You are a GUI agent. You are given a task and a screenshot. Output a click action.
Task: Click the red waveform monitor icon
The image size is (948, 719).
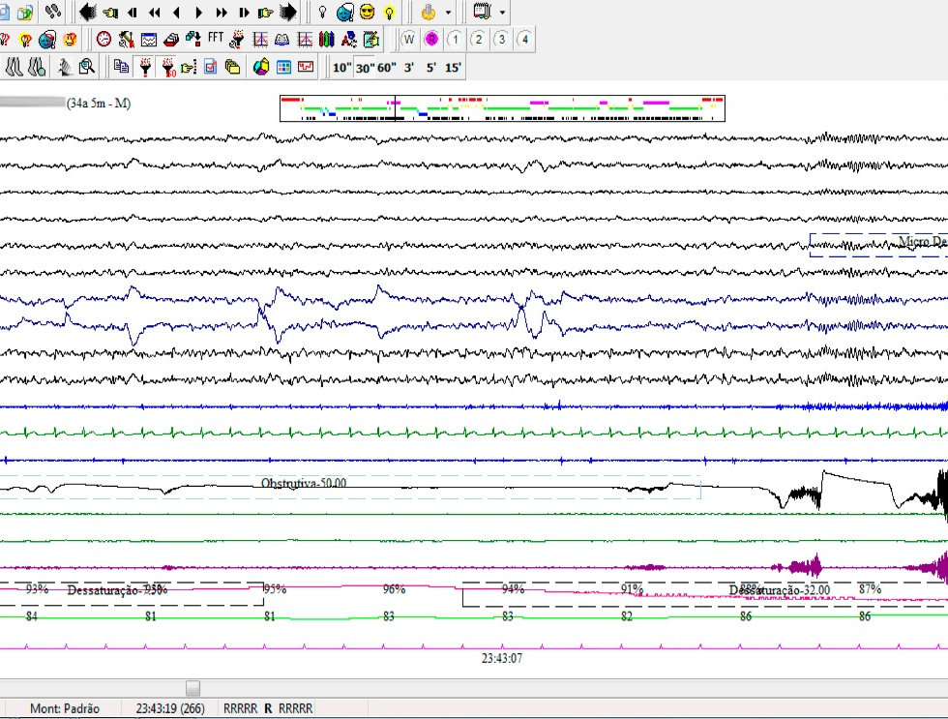point(306,67)
